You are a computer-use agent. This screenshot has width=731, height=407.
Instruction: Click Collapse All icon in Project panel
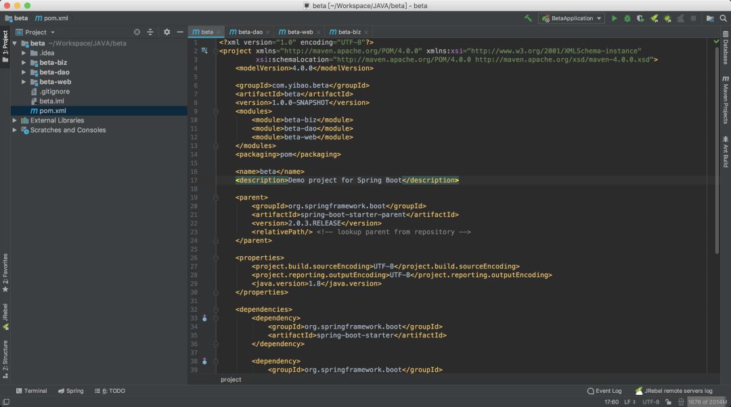(152, 32)
